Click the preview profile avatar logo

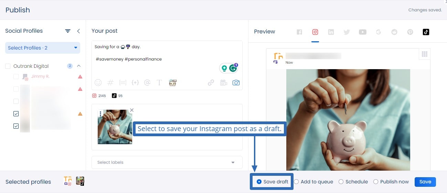coord(278,58)
